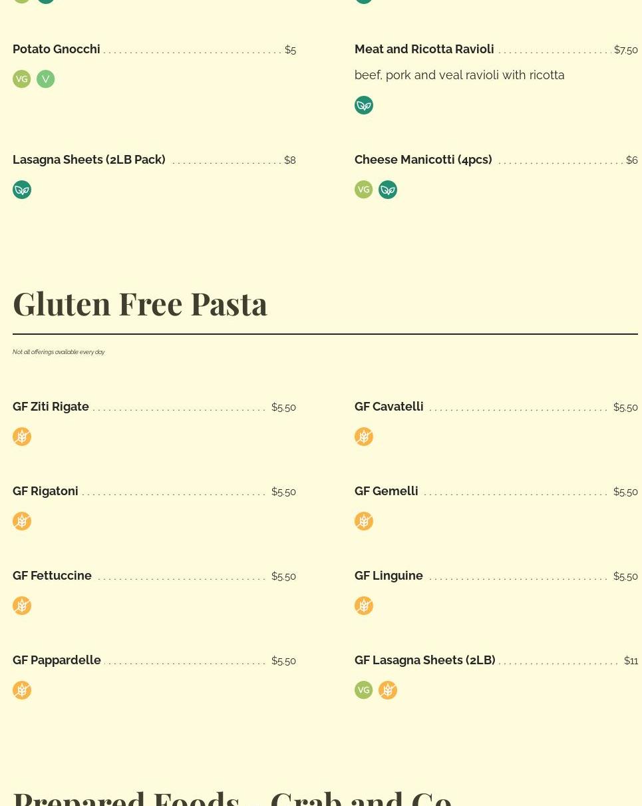Click VG icon under Cheese Manicotti
This screenshot has width=642, height=806.
tap(364, 190)
